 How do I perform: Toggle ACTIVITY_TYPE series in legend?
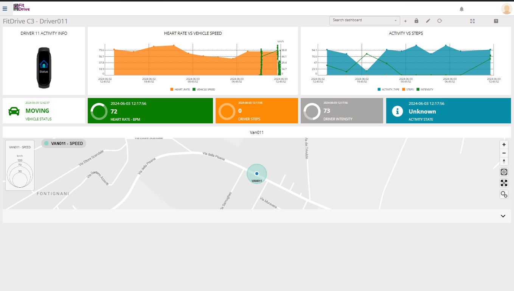pyautogui.click(x=388, y=90)
